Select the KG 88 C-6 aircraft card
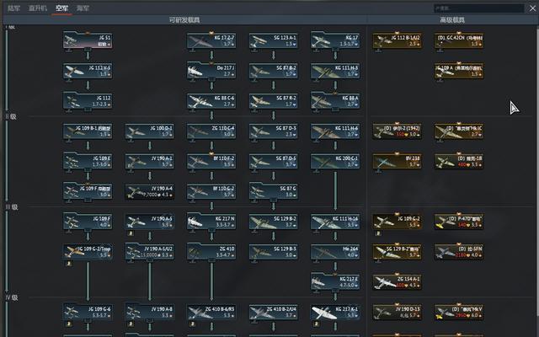 pos(211,101)
